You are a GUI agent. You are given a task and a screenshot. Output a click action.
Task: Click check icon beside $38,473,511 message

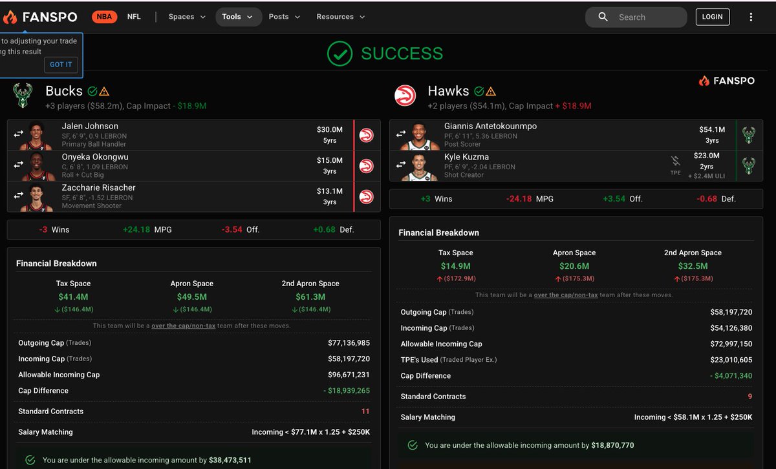pos(30,460)
